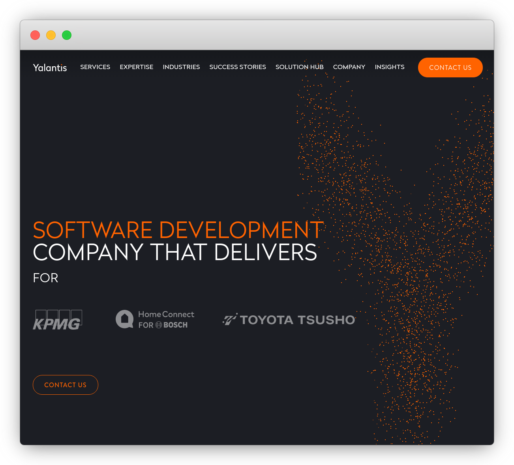Viewport: 514px width, 465px height.
Task: Click the yellow minimize window control
Action: pos(51,35)
